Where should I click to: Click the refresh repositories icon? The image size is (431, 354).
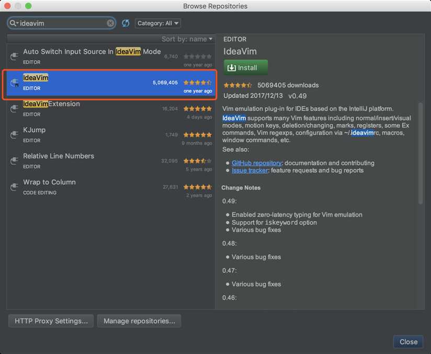[126, 23]
